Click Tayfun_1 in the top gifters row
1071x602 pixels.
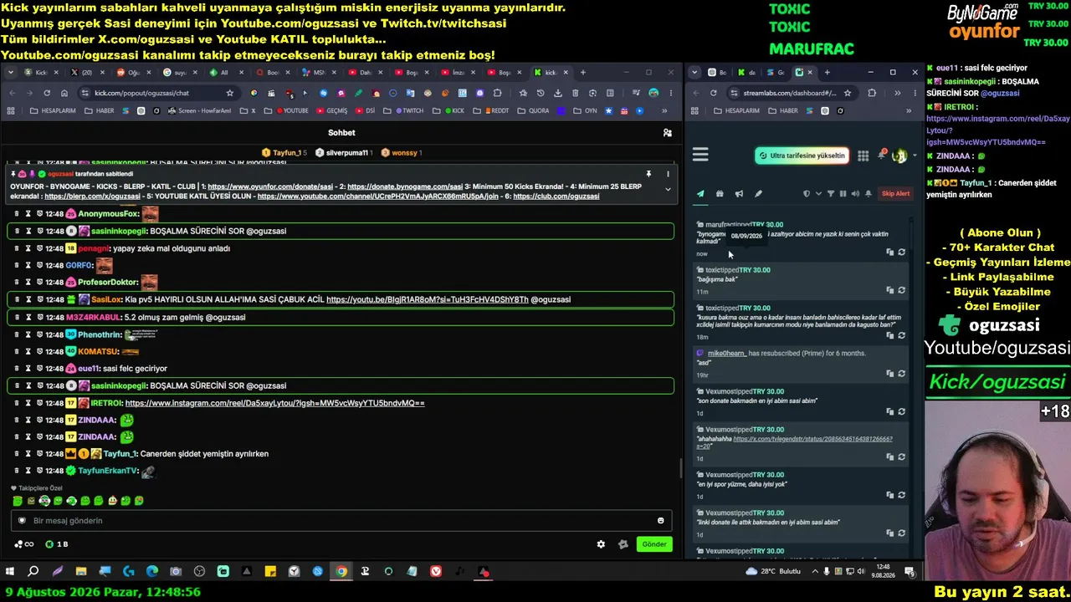[x=284, y=153]
